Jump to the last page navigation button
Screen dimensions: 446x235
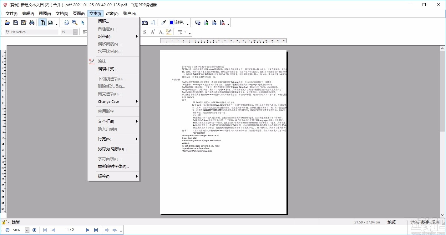point(96,230)
